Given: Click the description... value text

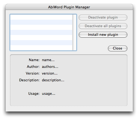Looking at the screenshot, I should coord(53,80).
